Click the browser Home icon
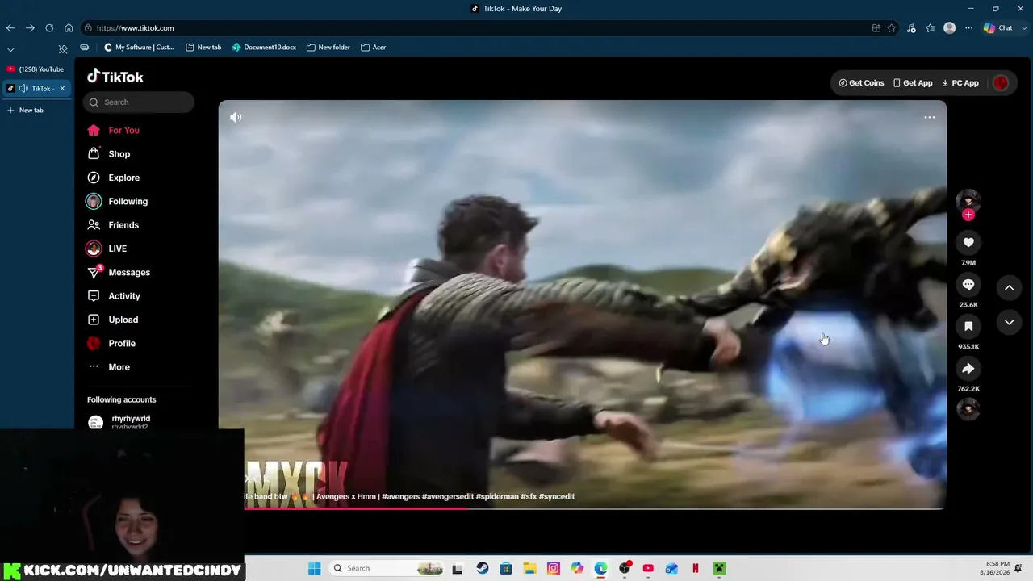The width and height of the screenshot is (1033, 581). pyautogui.click(x=69, y=28)
